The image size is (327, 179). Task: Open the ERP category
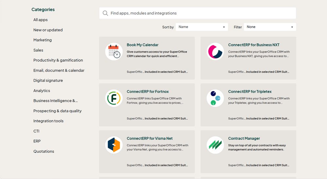coord(37,141)
